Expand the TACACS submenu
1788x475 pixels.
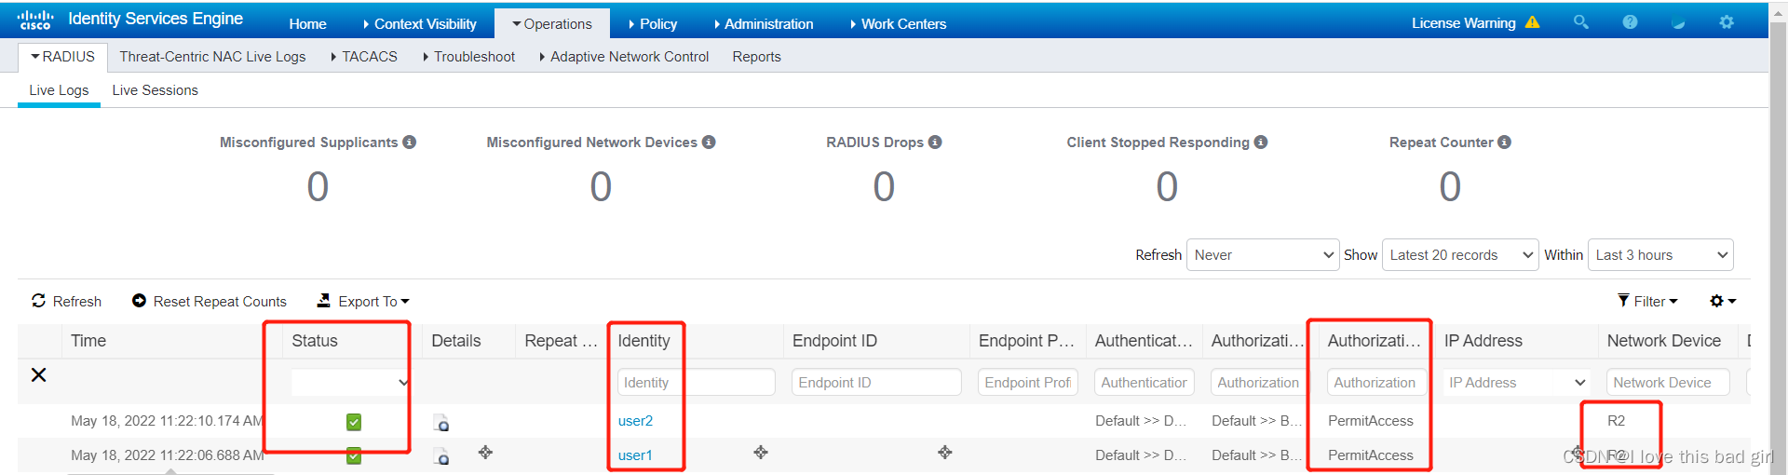point(364,57)
